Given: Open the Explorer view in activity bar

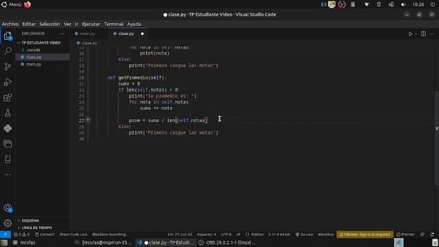Looking at the screenshot, I should click(8, 36).
